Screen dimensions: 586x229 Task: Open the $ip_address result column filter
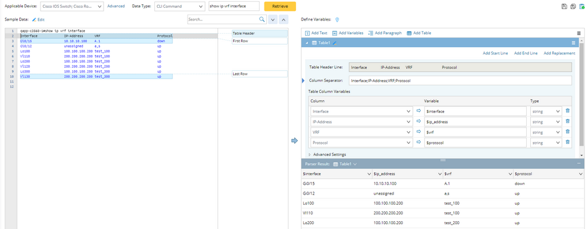[x=439, y=174]
